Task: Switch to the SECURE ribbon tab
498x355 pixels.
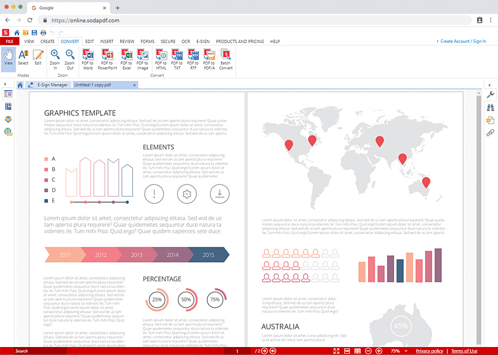Action: point(168,42)
